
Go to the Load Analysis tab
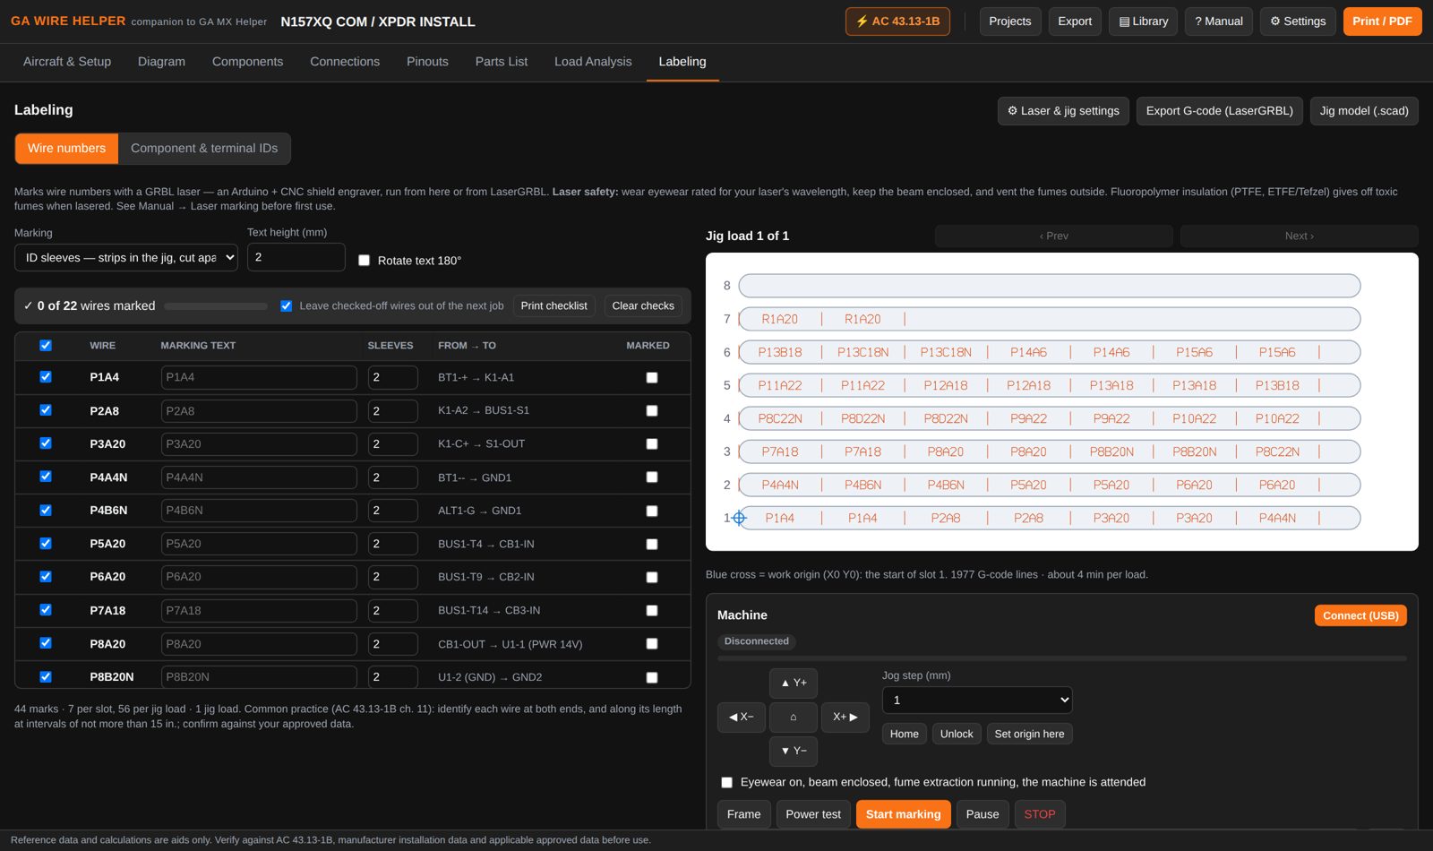click(x=593, y=62)
